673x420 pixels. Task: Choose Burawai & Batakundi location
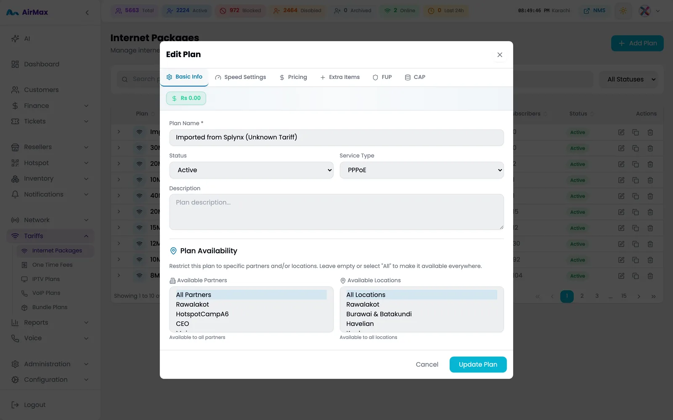(x=421, y=314)
